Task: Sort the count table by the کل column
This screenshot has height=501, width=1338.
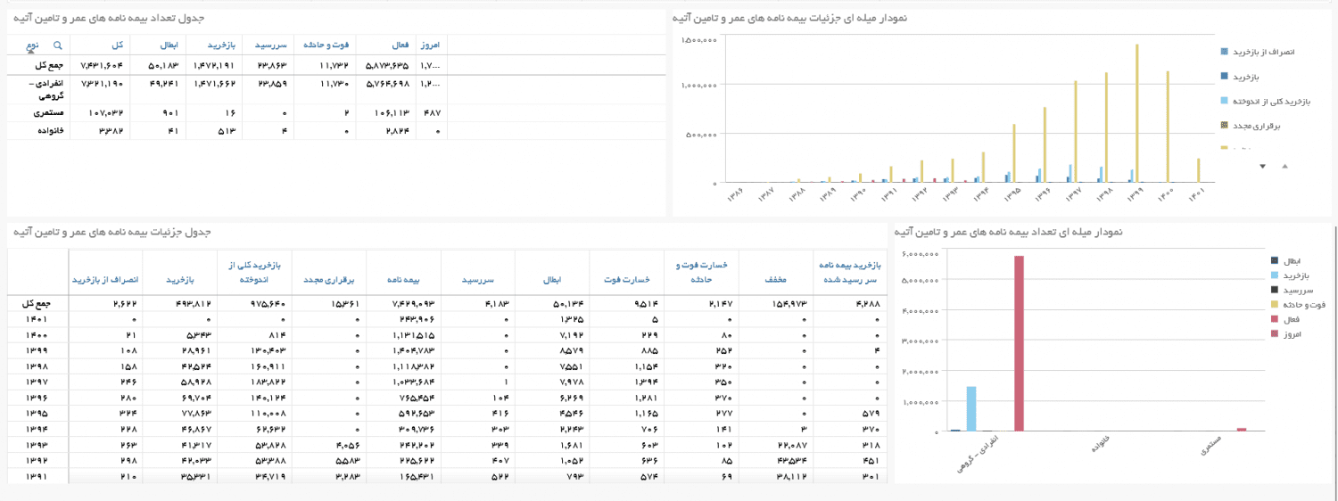Action: [x=118, y=45]
